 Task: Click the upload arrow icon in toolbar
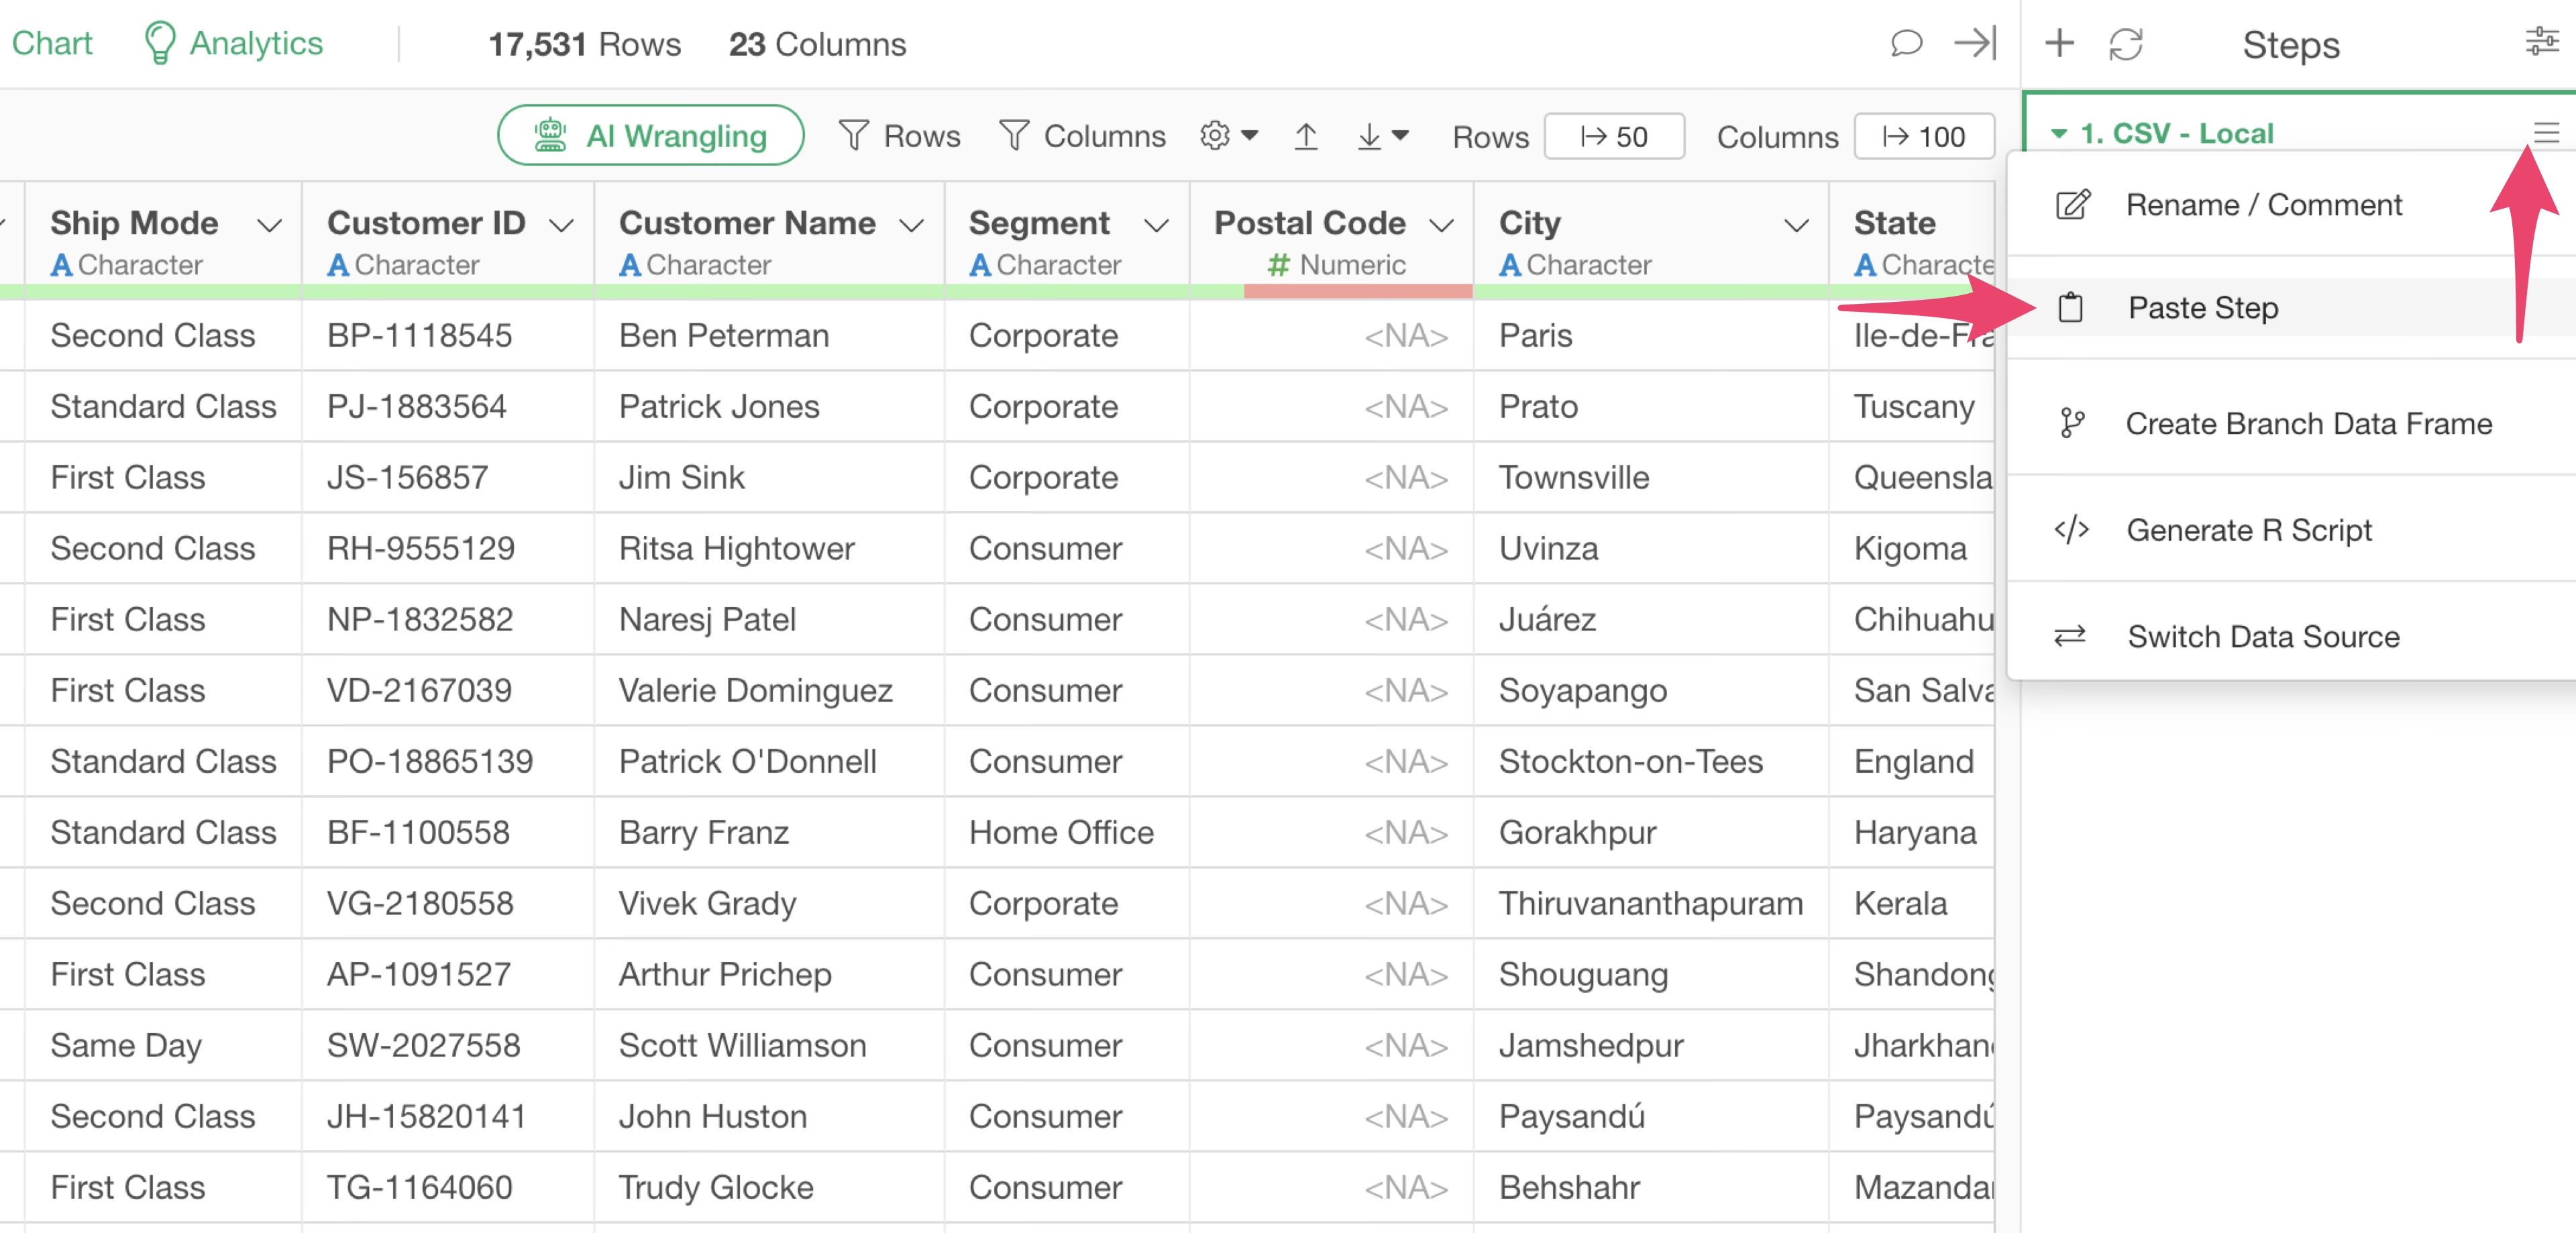(1305, 136)
